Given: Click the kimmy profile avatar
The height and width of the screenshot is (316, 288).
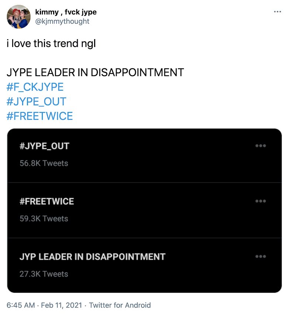Looking at the screenshot, I should [18, 17].
